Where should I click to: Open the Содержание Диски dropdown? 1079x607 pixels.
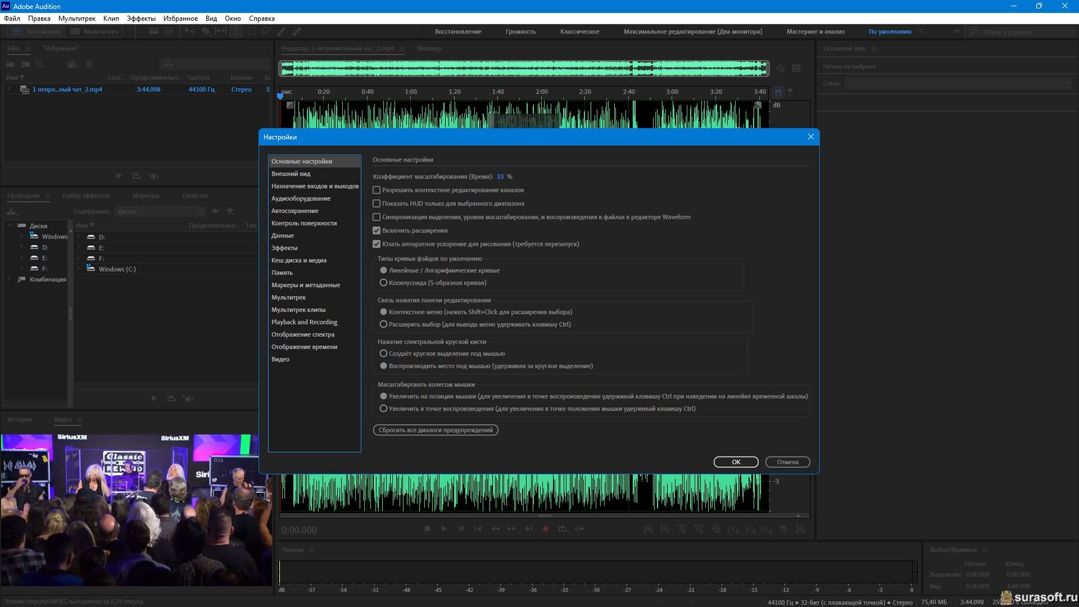point(159,211)
